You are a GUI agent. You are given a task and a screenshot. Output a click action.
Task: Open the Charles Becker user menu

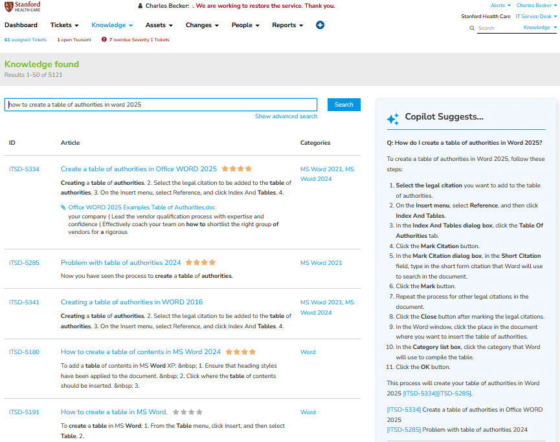(x=537, y=5)
